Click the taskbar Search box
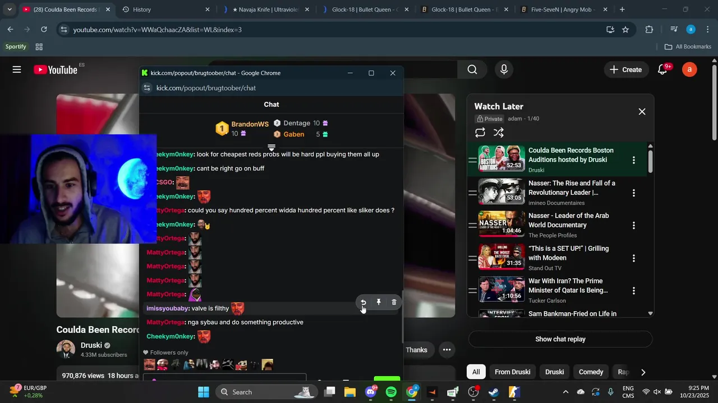Viewport: 718px width, 403px height. coord(265,392)
